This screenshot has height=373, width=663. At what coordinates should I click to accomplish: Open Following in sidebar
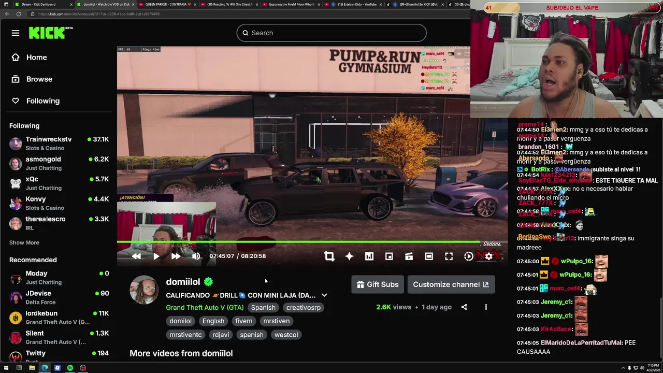point(36,101)
